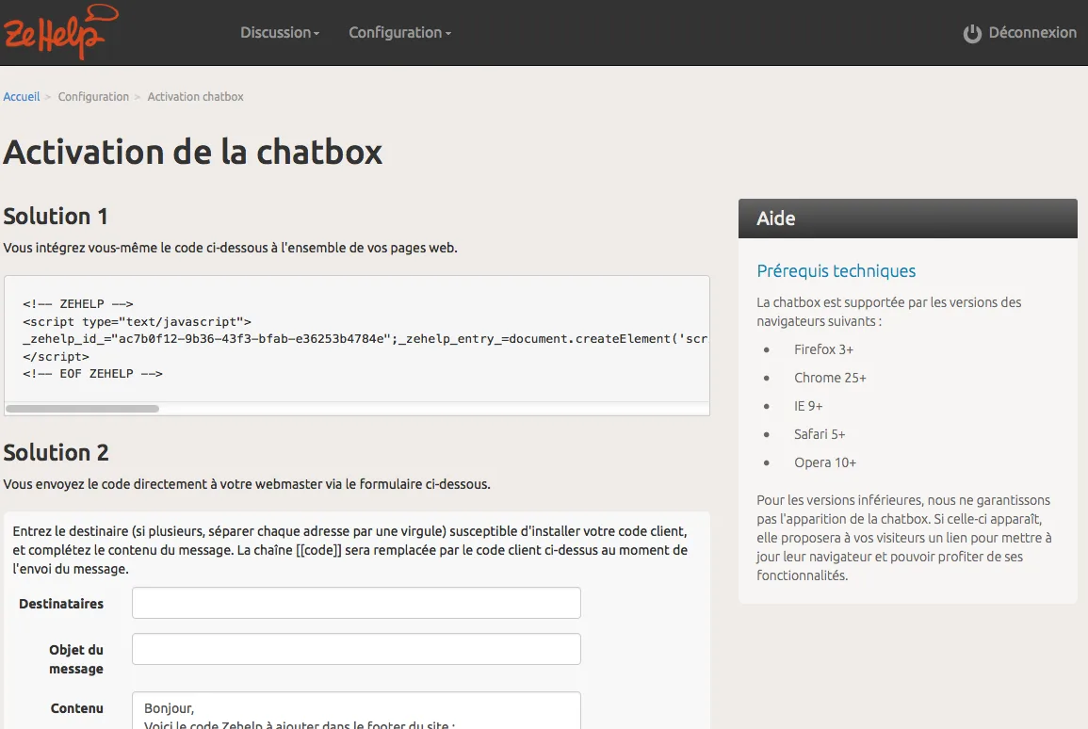Click the </script> closing tag line
This screenshot has width=1088, height=729.
click(x=56, y=357)
